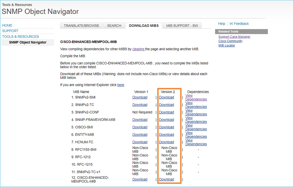Click the '9. RFC-1212' row name

[x=81, y=157]
